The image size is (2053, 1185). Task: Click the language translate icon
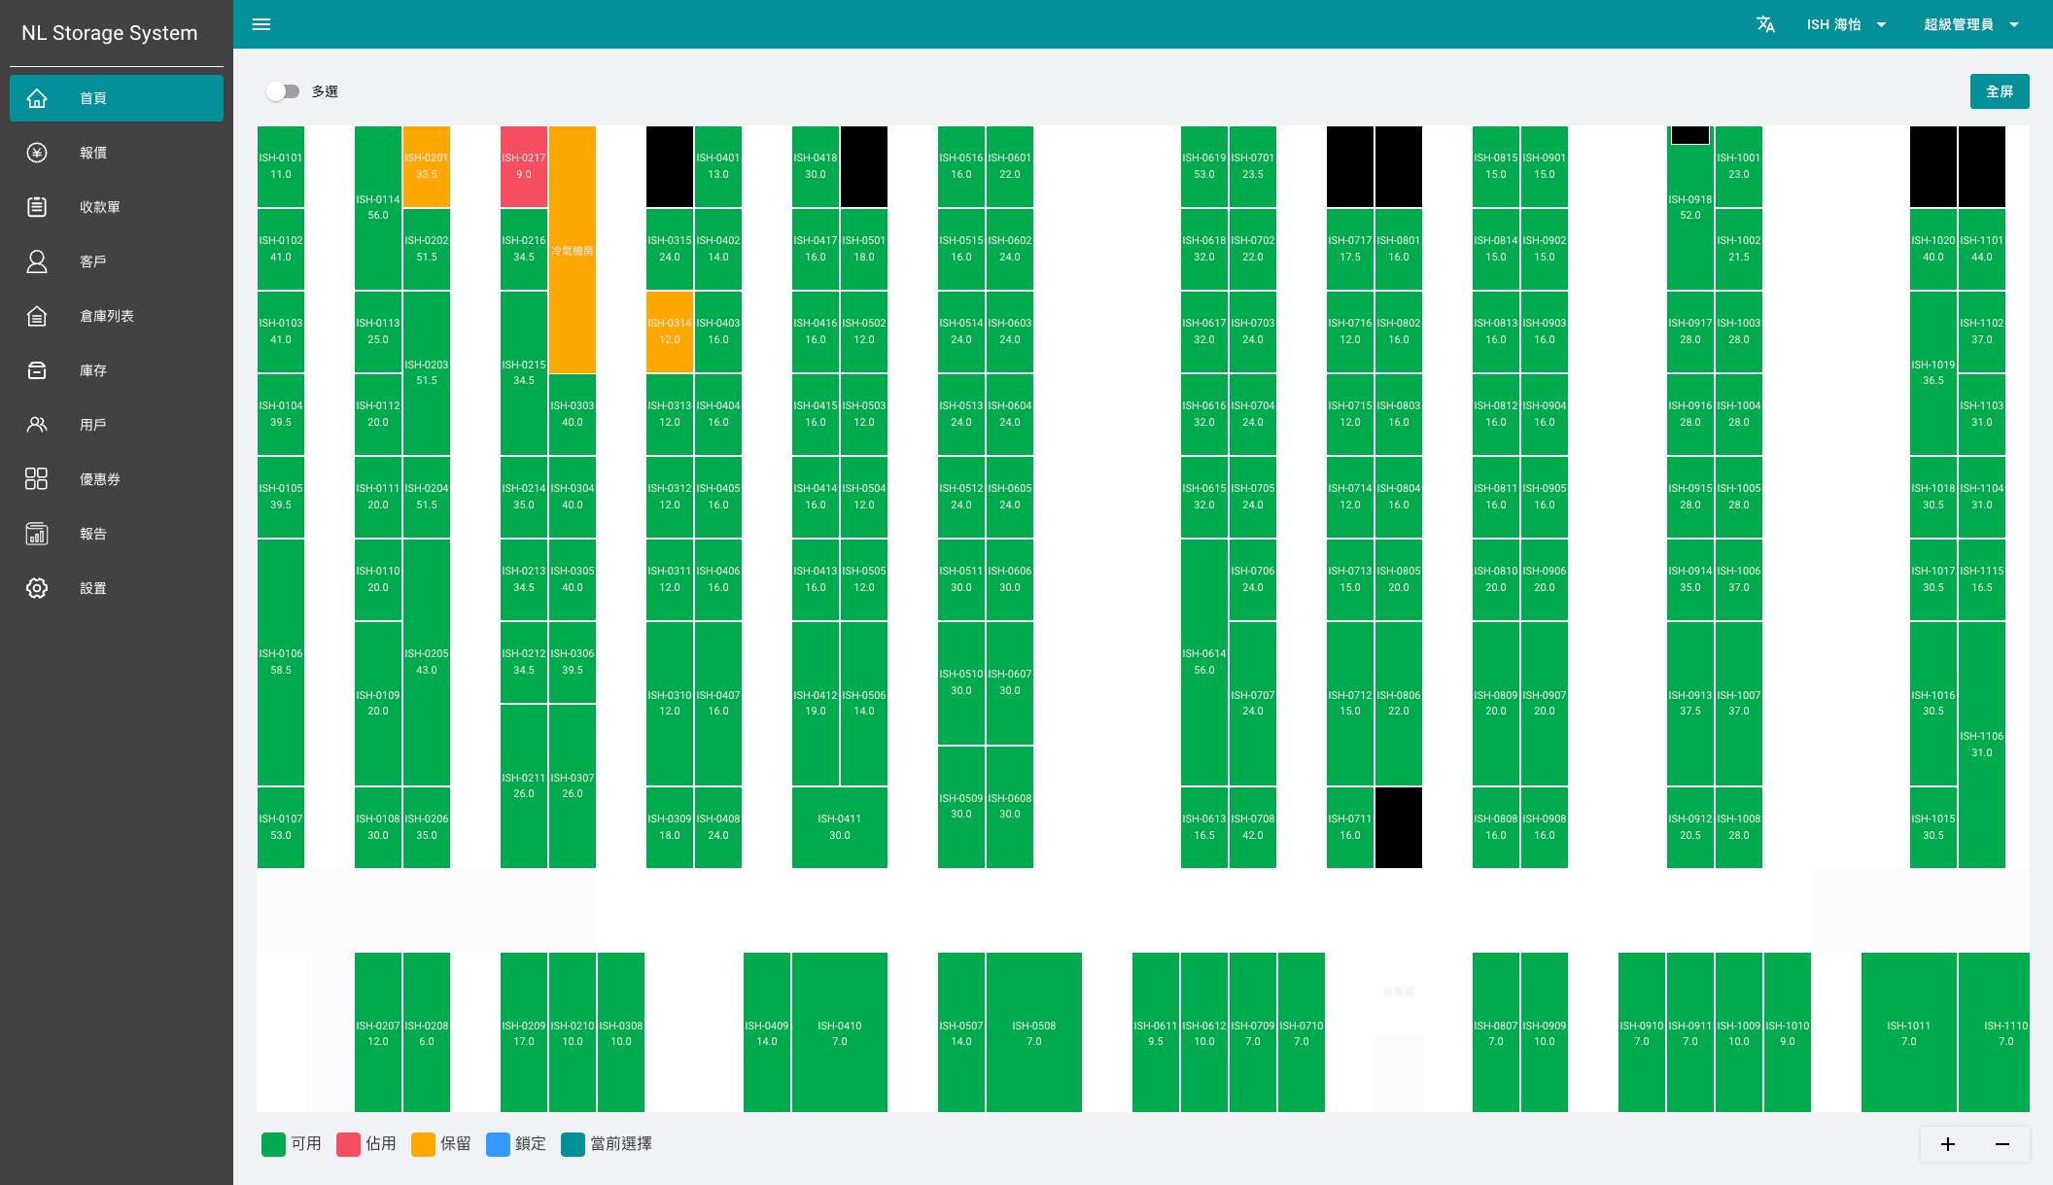click(x=1765, y=24)
